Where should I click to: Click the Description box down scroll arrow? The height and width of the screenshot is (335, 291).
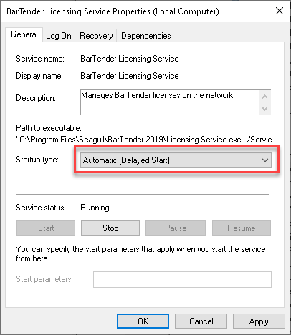[264, 109]
